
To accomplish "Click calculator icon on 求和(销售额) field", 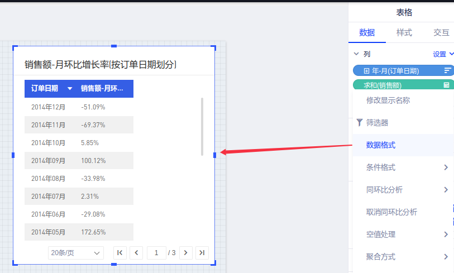I will [x=446, y=85].
